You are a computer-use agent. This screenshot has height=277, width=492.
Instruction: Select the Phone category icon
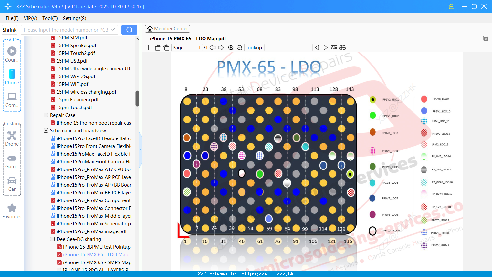tap(12, 77)
